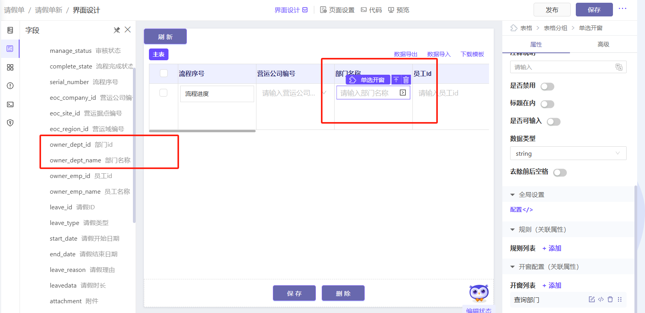Toggle the 是否禁用 switch
The height and width of the screenshot is (313, 645).
coord(547,86)
